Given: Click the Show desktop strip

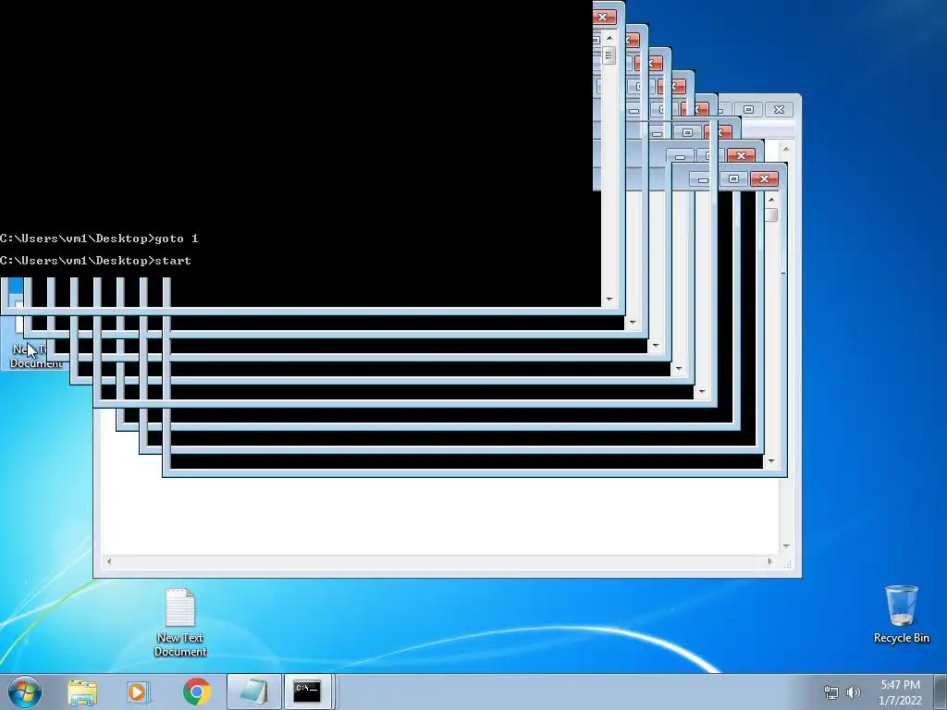Looking at the screenshot, I should [941, 692].
